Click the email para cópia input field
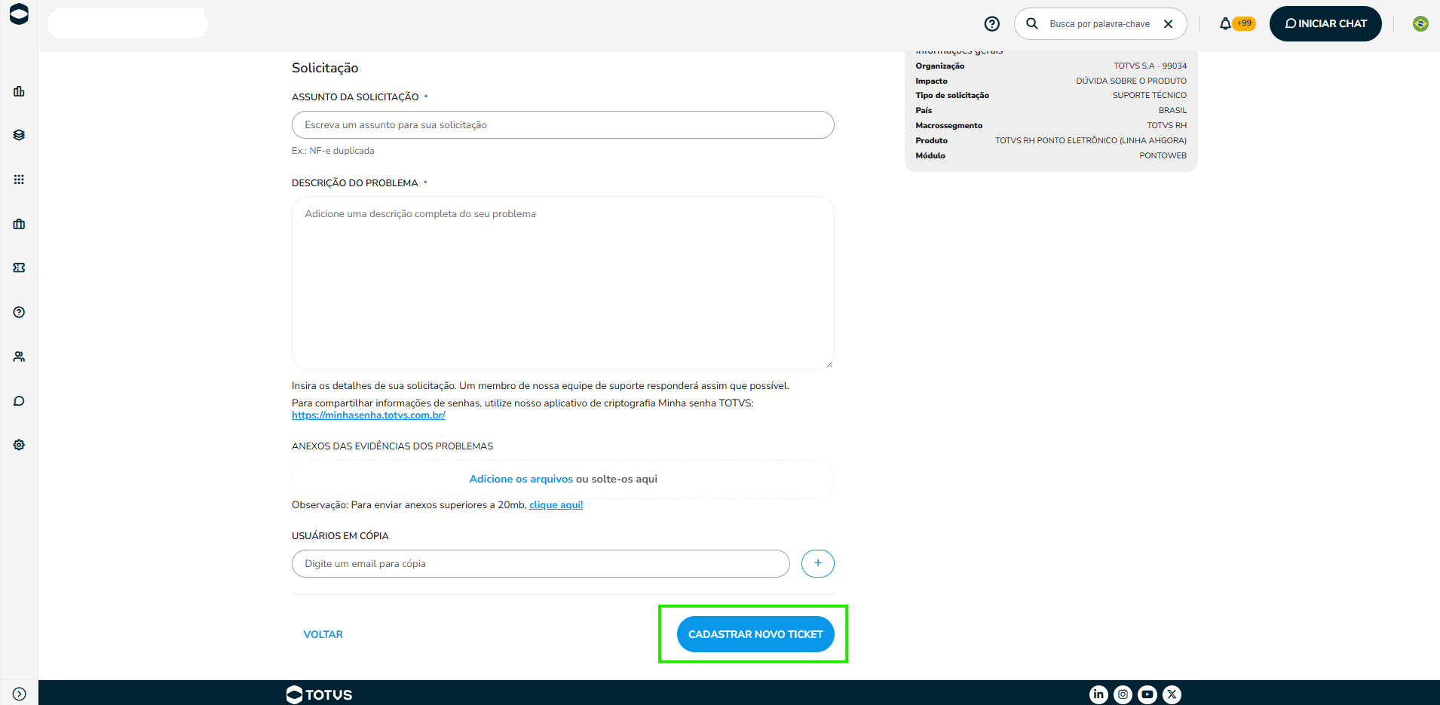 [541, 564]
